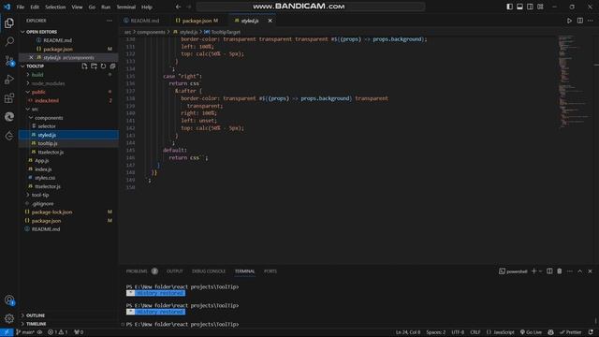The width and height of the screenshot is (599, 337).
Task: Click Spaces: 2 indentation setting
Action: [436, 332]
